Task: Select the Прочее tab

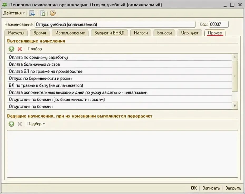Action: [x=215, y=33]
